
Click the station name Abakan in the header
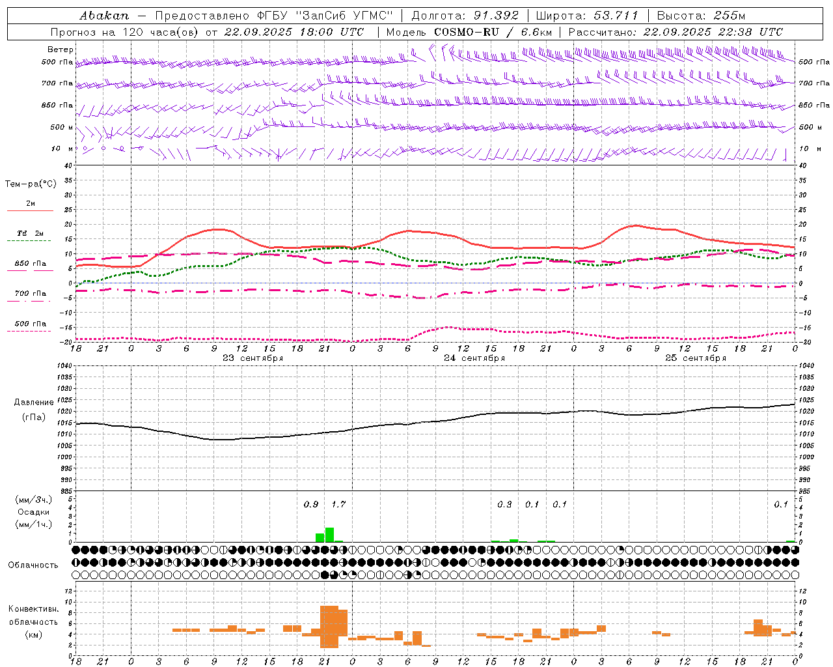[104, 16]
